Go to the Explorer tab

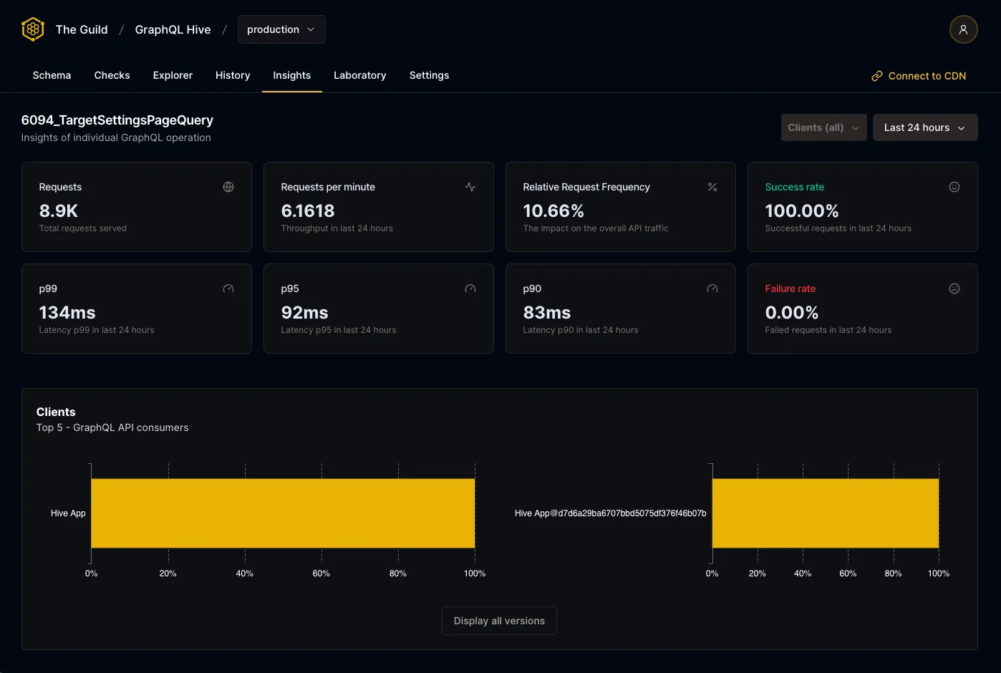173,75
